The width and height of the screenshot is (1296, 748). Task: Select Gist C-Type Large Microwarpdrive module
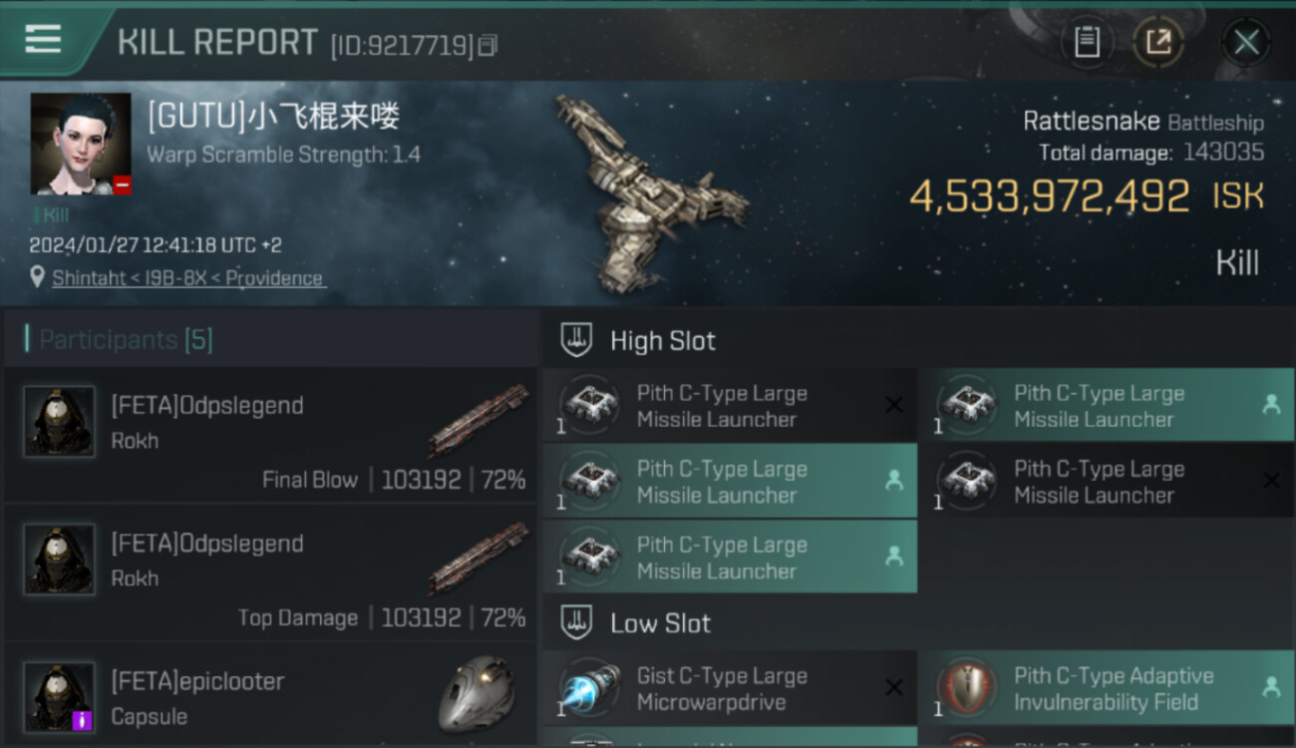point(730,688)
